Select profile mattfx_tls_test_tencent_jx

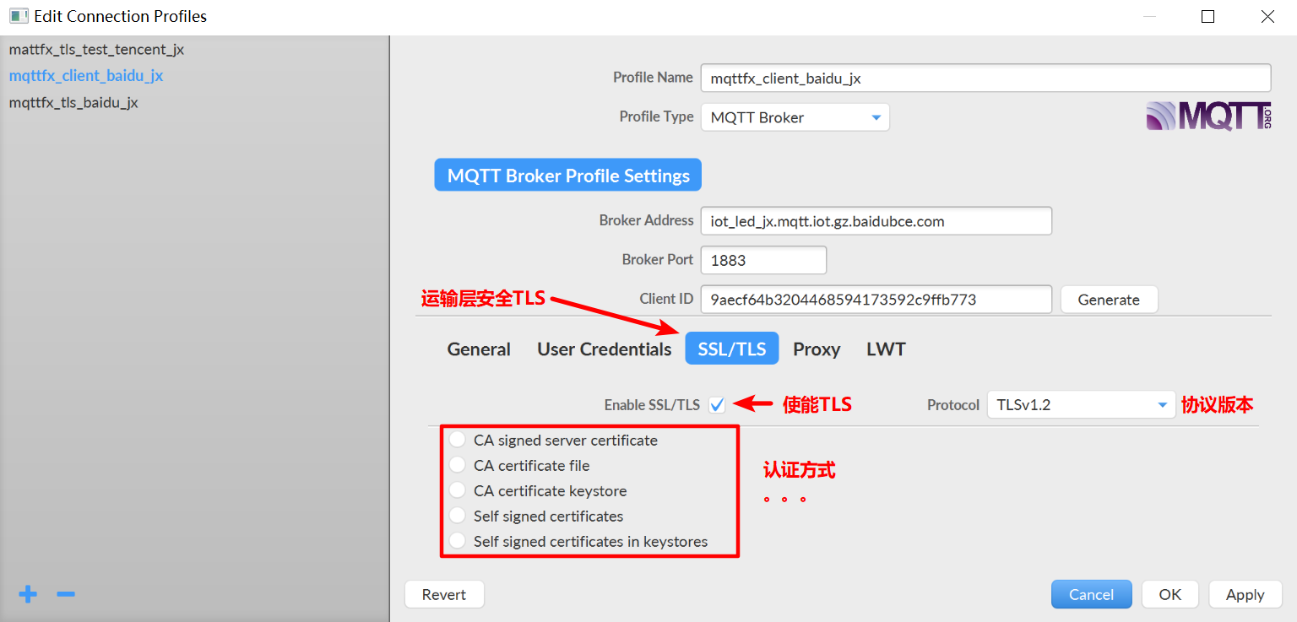click(x=96, y=50)
